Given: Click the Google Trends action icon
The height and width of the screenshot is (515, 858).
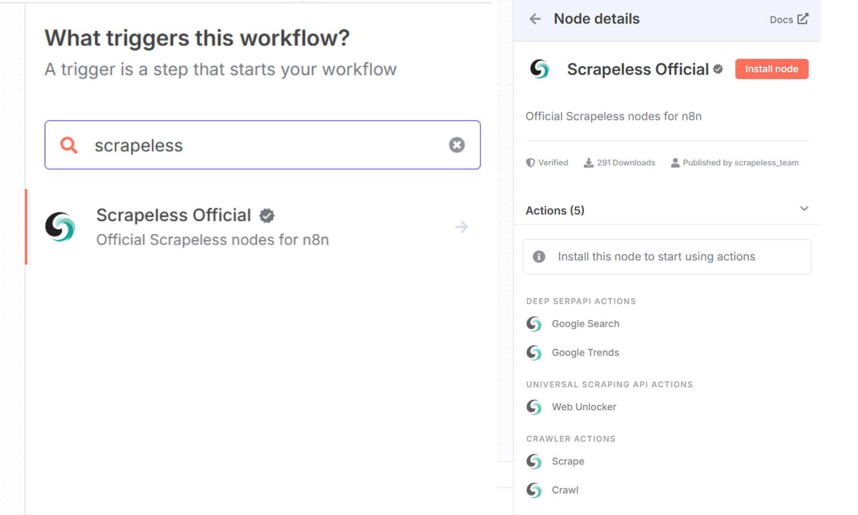Looking at the screenshot, I should [x=534, y=353].
